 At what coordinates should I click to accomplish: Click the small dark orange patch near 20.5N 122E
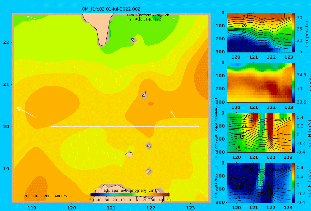151,104
